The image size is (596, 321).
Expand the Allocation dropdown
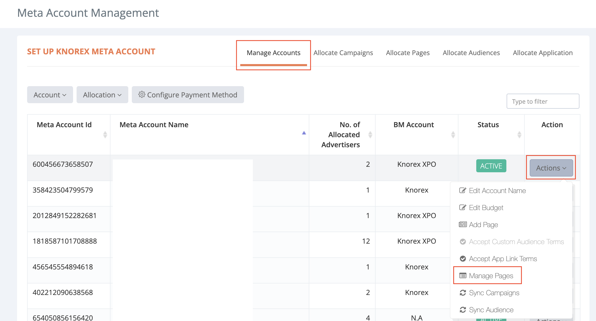click(102, 95)
